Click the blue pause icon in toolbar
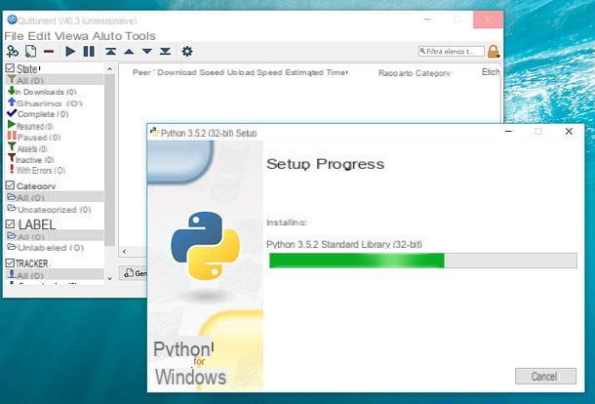Viewport: 595px width, 404px height. 89,52
